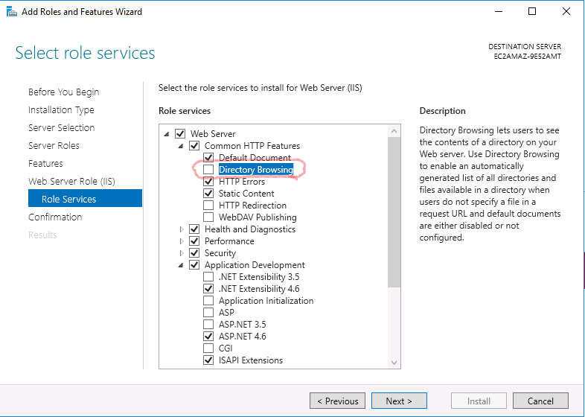Screen dimensions: 585x417
Task: Expand the Health and Diagnostics node
Action: click(181, 229)
